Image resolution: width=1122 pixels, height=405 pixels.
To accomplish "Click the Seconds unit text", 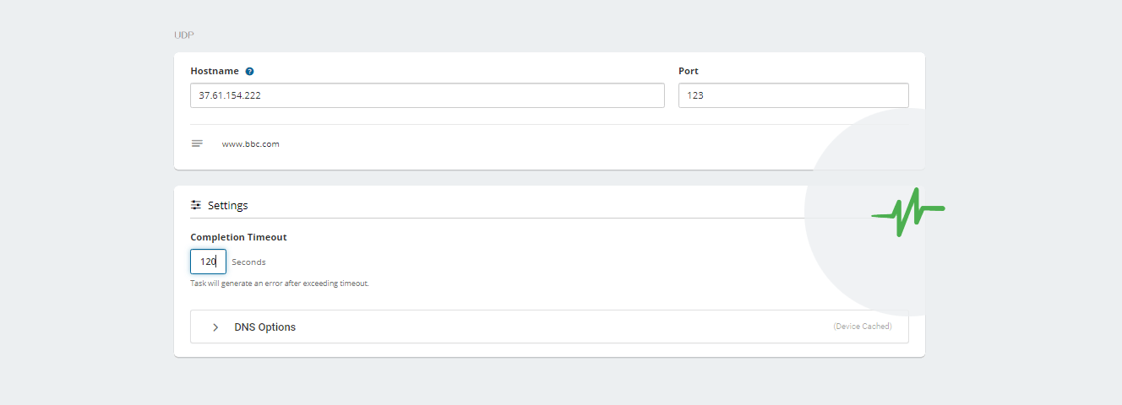I will point(248,262).
